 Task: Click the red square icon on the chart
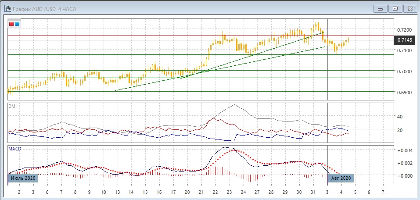[11, 24]
